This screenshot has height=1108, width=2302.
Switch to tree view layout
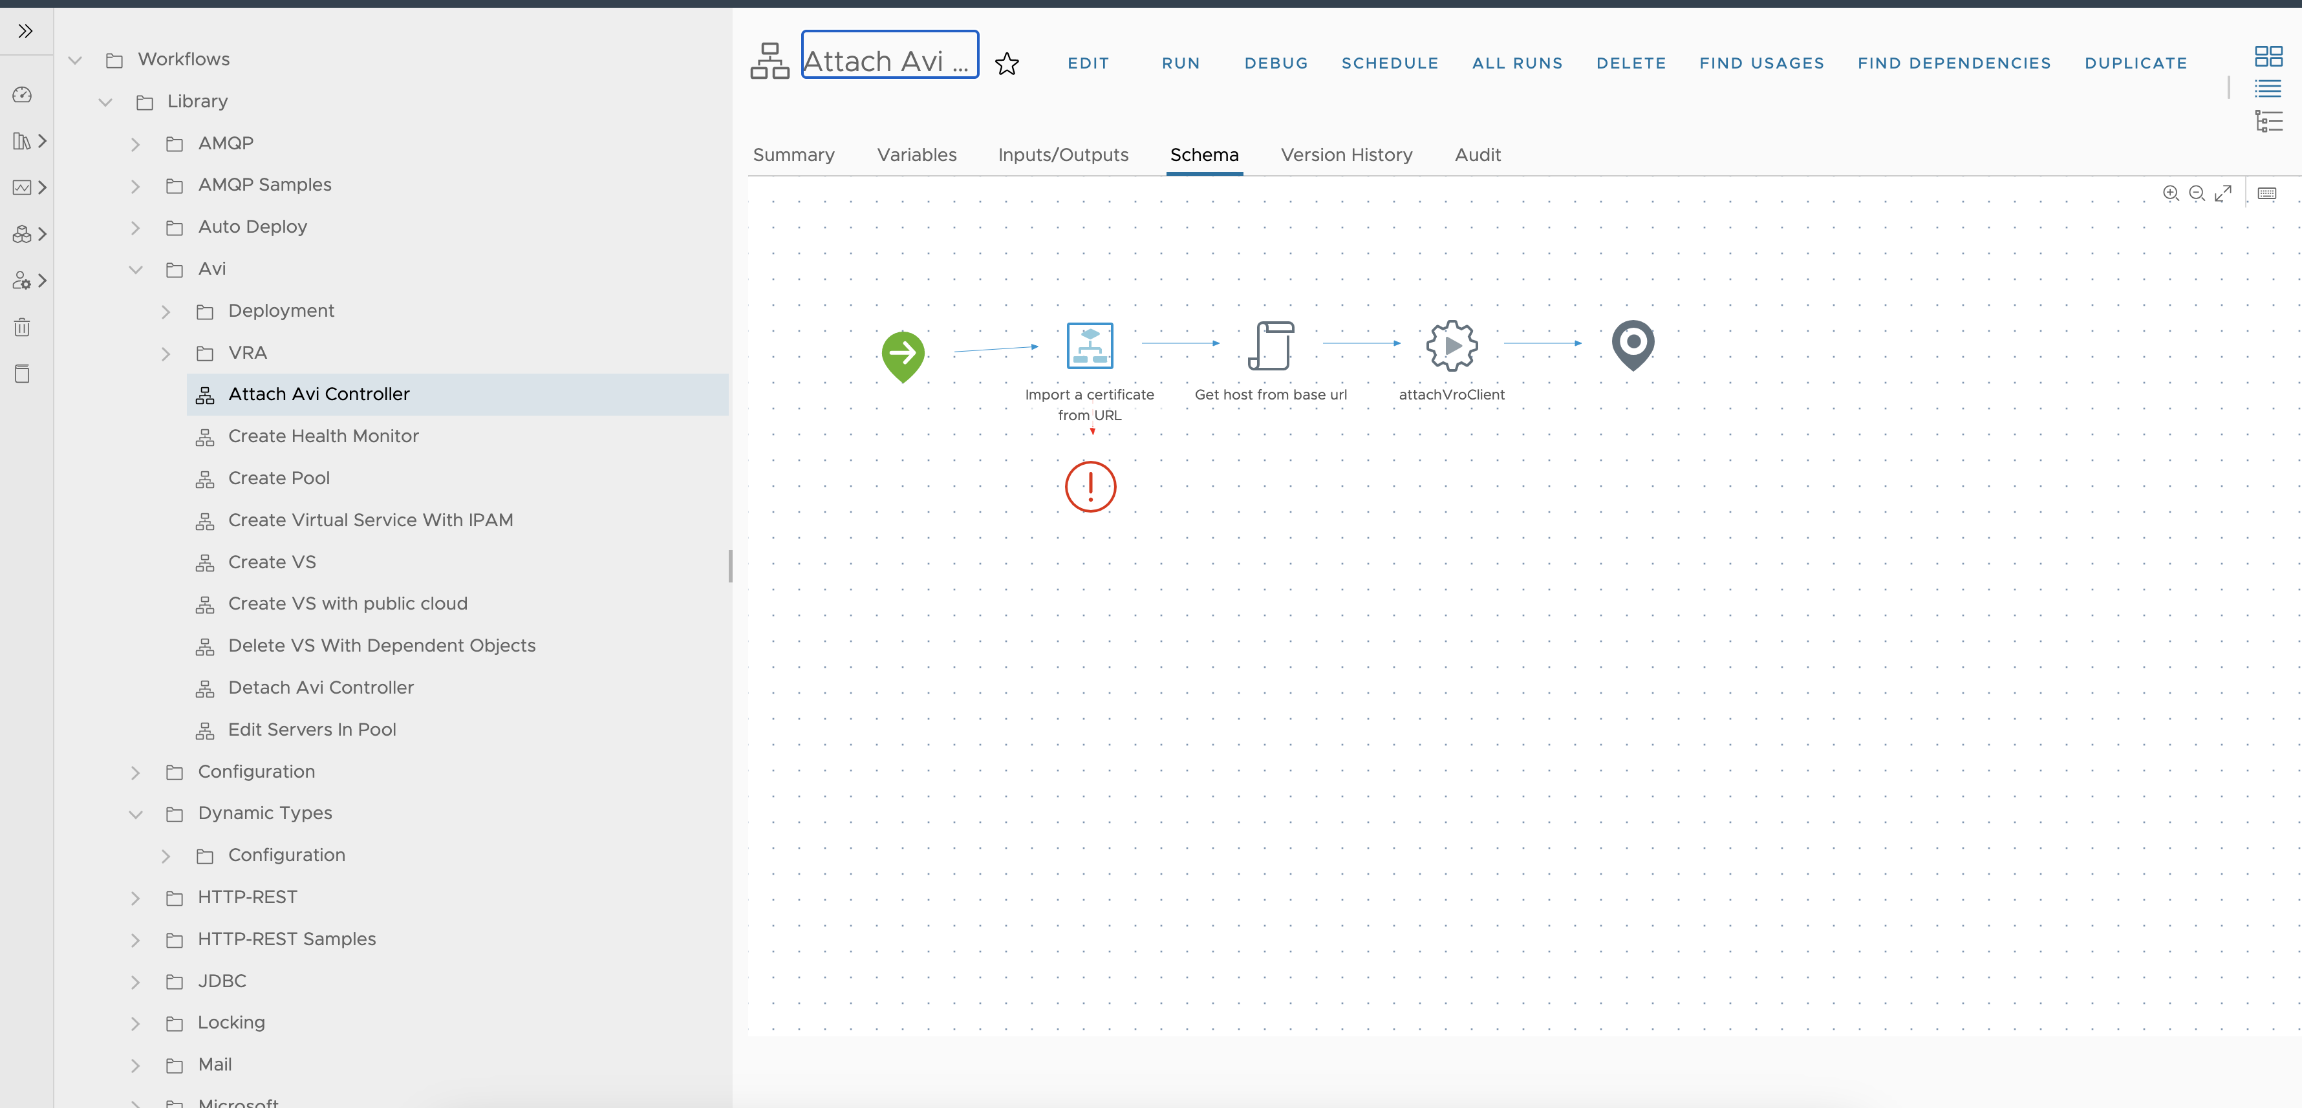pos(2268,122)
